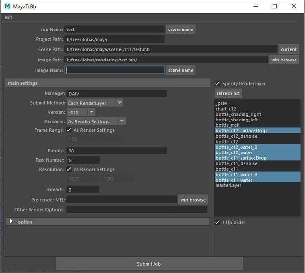
Task: Collapse the main settings section header
Action: (x=108, y=83)
